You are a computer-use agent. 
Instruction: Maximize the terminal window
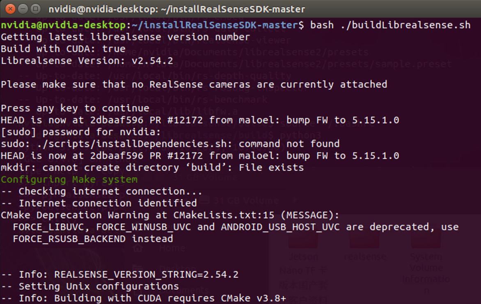pos(36,8)
